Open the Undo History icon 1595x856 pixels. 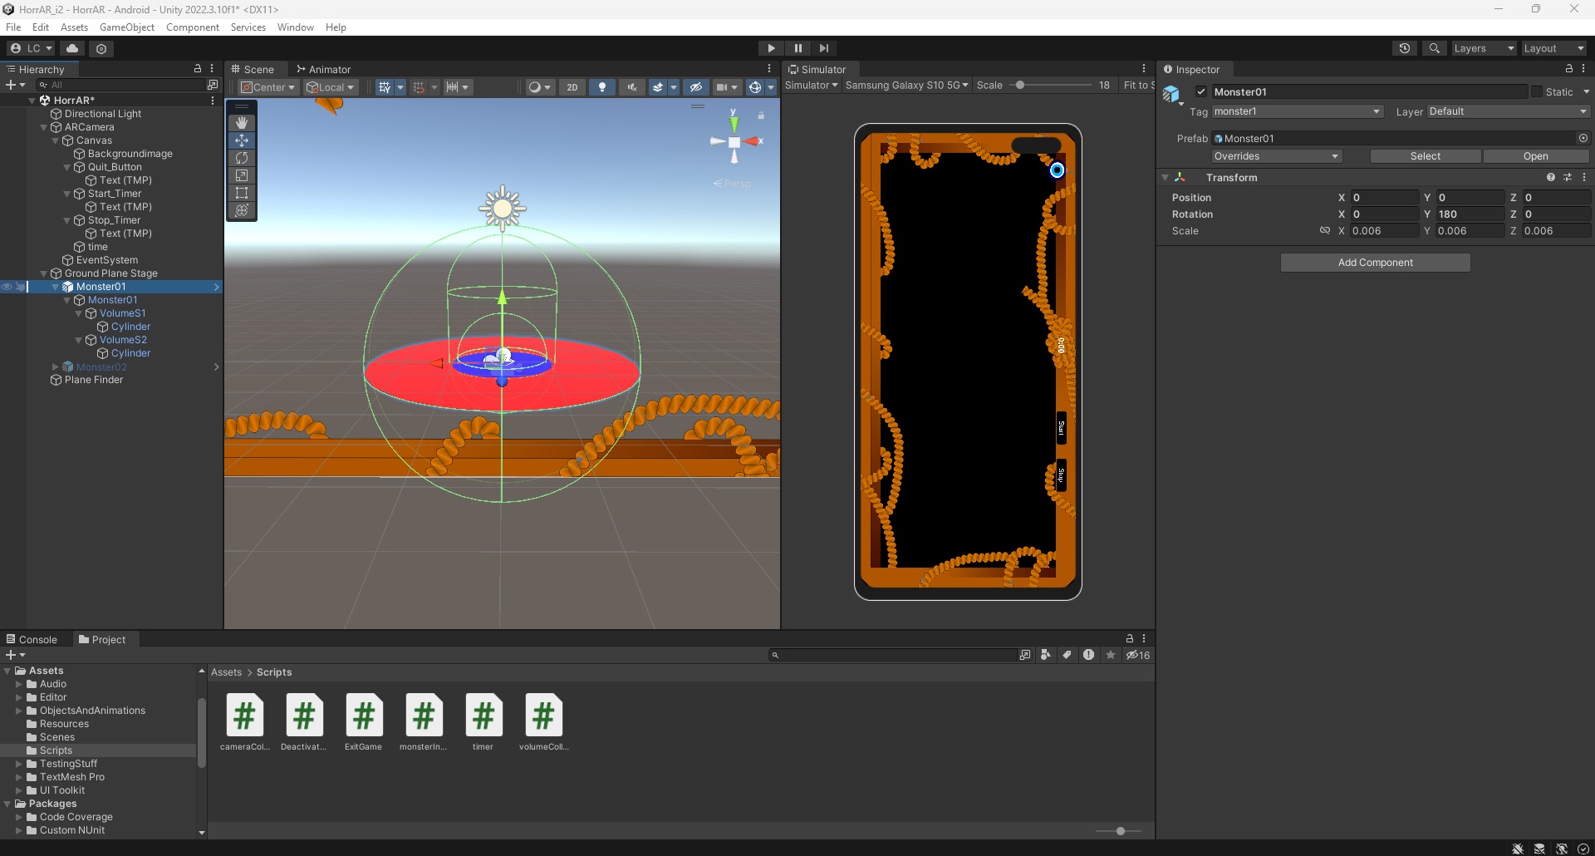(1405, 48)
